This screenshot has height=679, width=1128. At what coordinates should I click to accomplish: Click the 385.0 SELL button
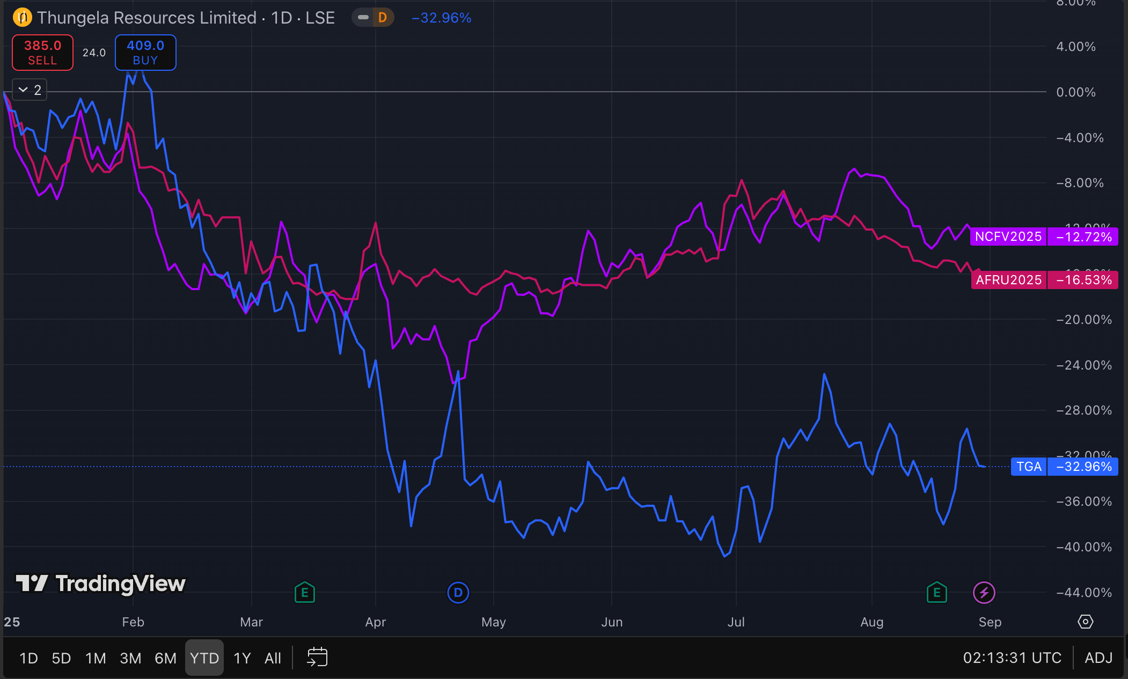point(42,53)
